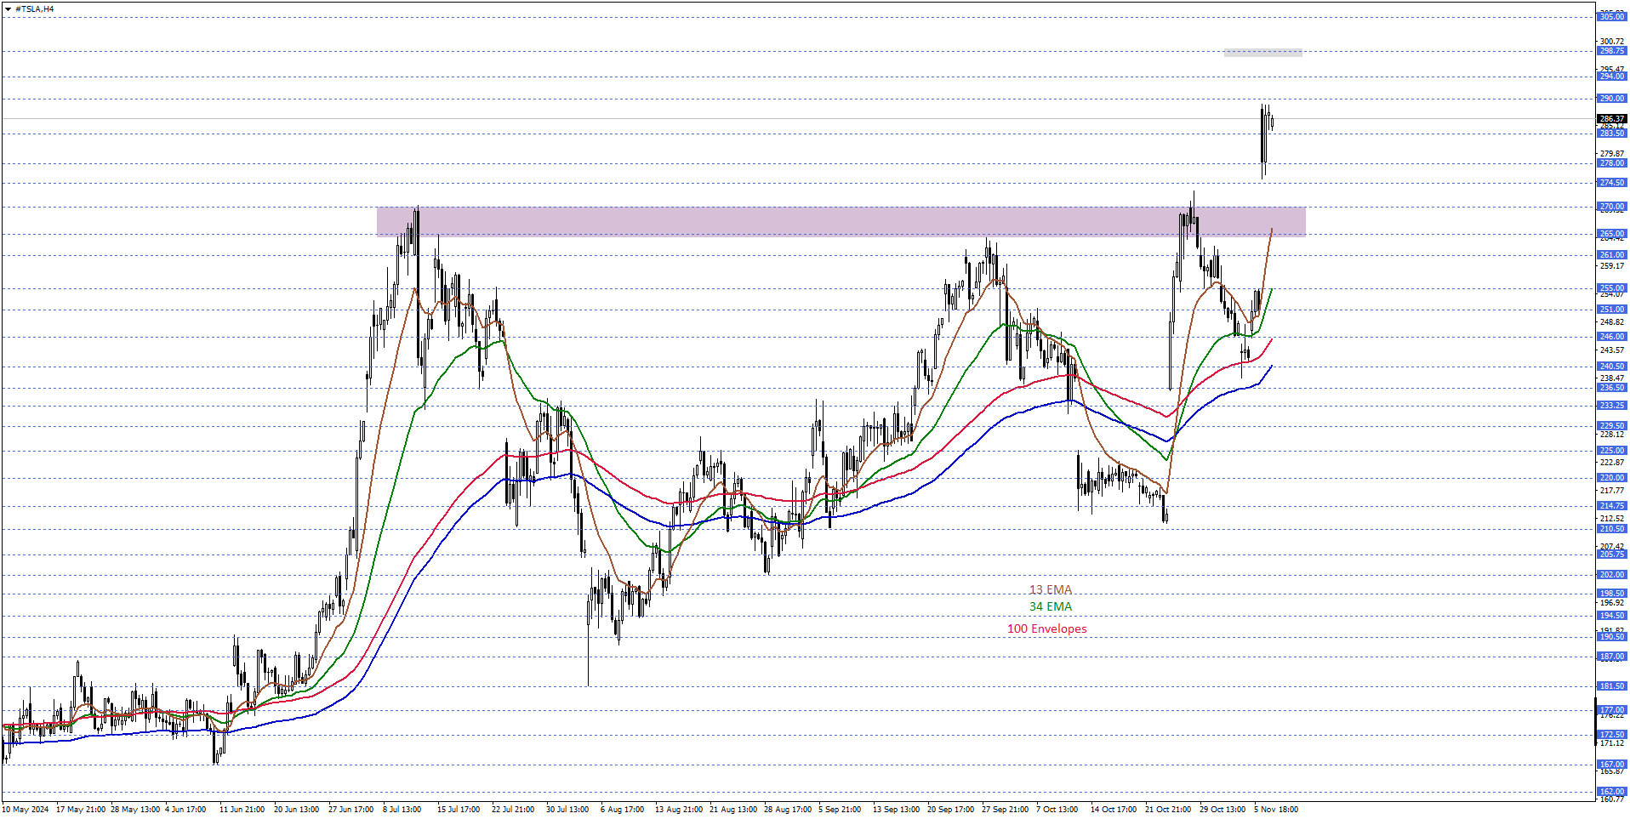Click the 305.00 level price label

coord(1611,17)
